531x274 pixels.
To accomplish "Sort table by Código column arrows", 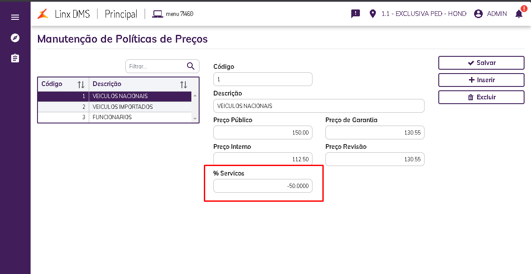I will click(81, 85).
